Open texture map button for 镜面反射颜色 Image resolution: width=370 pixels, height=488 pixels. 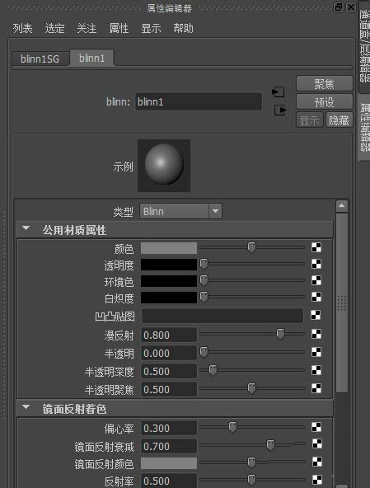317,462
